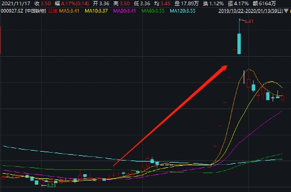Click the MA20:3.41 indicator label

[x=124, y=11]
